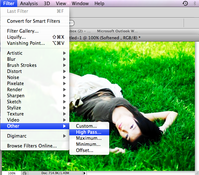Open the View menu
This screenshot has width=199, height=175.
(x=61, y=4)
